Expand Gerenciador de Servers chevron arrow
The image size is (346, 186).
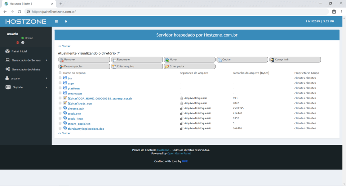[46, 60]
